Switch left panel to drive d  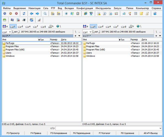[x=20, y=26]
